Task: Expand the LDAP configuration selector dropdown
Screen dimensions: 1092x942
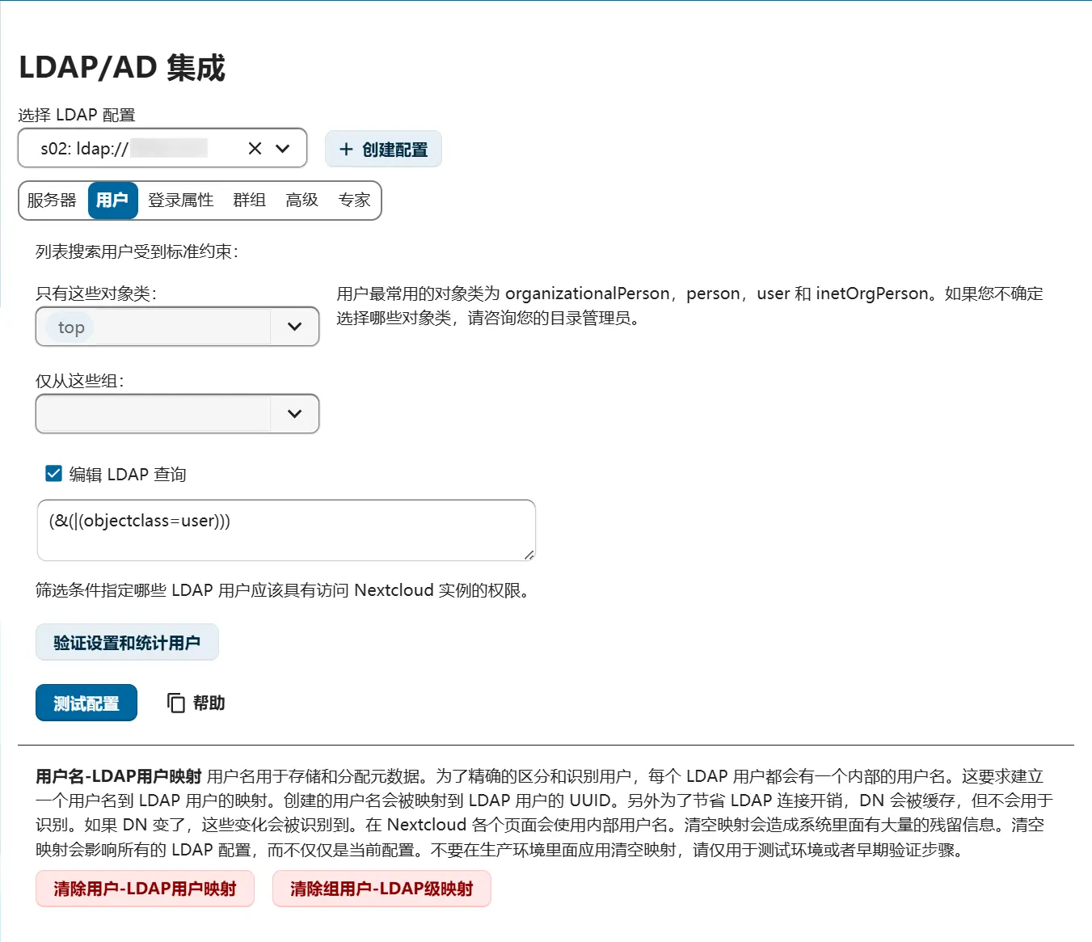Action: [282, 148]
